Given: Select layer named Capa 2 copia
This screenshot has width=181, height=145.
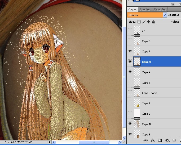Looking at the screenshot, I should click(149, 93).
